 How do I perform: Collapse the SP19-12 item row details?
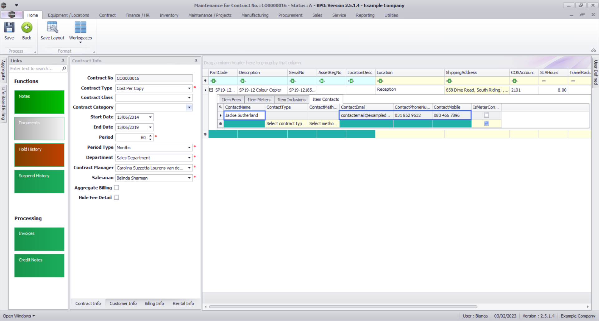(x=211, y=90)
